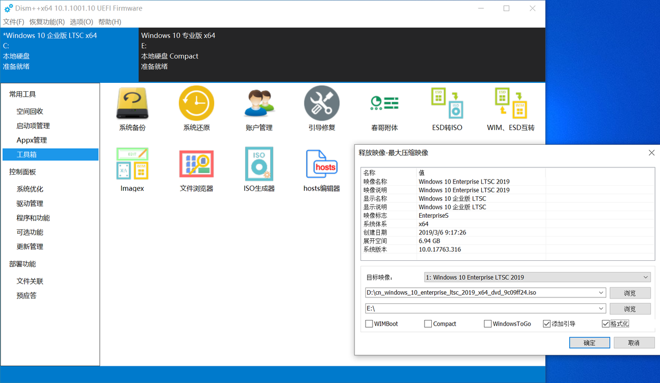Select the 系统体系 x64 row
Image resolution: width=660 pixels, height=383 pixels.
pyautogui.click(x=507, y=224)
